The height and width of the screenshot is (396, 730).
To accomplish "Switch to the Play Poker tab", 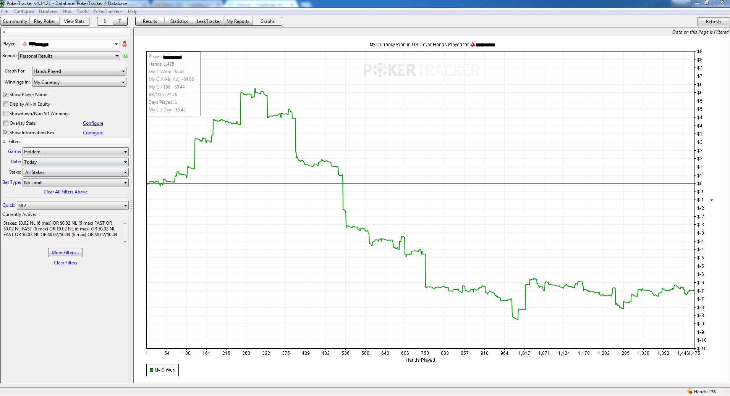I will (x=45, y=21).
